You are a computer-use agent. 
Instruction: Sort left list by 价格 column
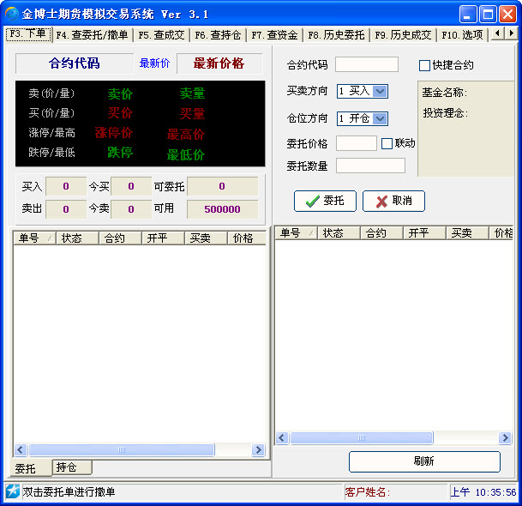(247, 238)
